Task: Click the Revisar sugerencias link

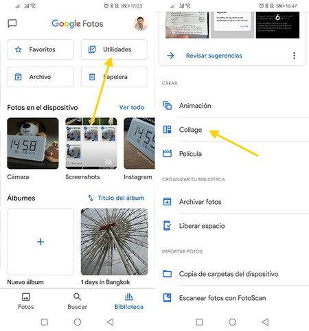Action: [x=214, y=56]
